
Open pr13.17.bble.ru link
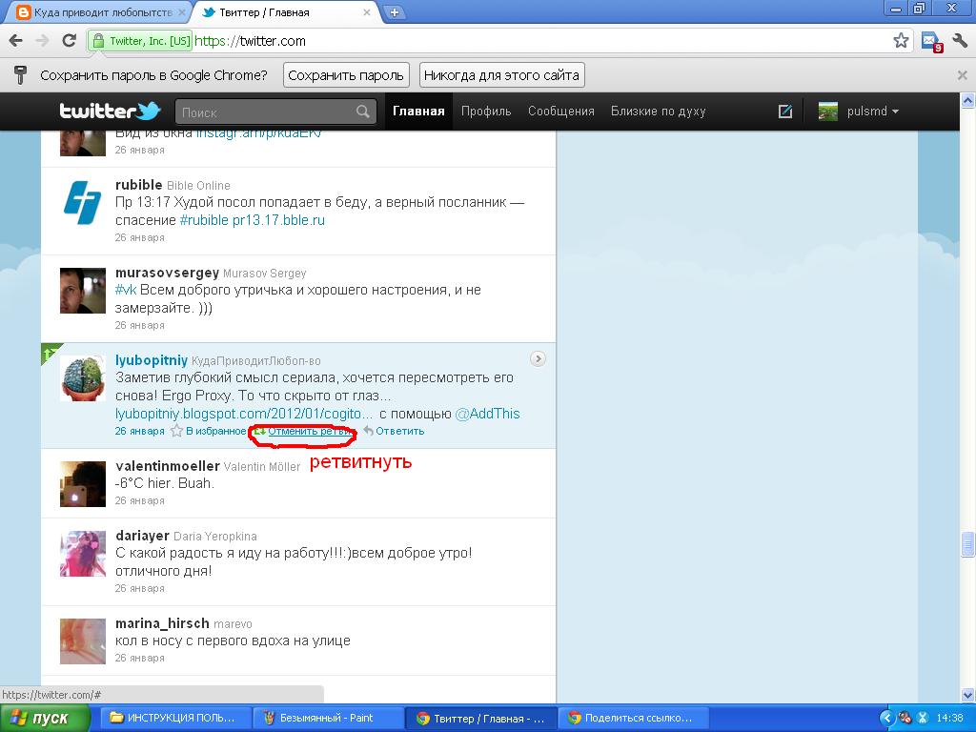pyautogui.click(x=278, y=220)
